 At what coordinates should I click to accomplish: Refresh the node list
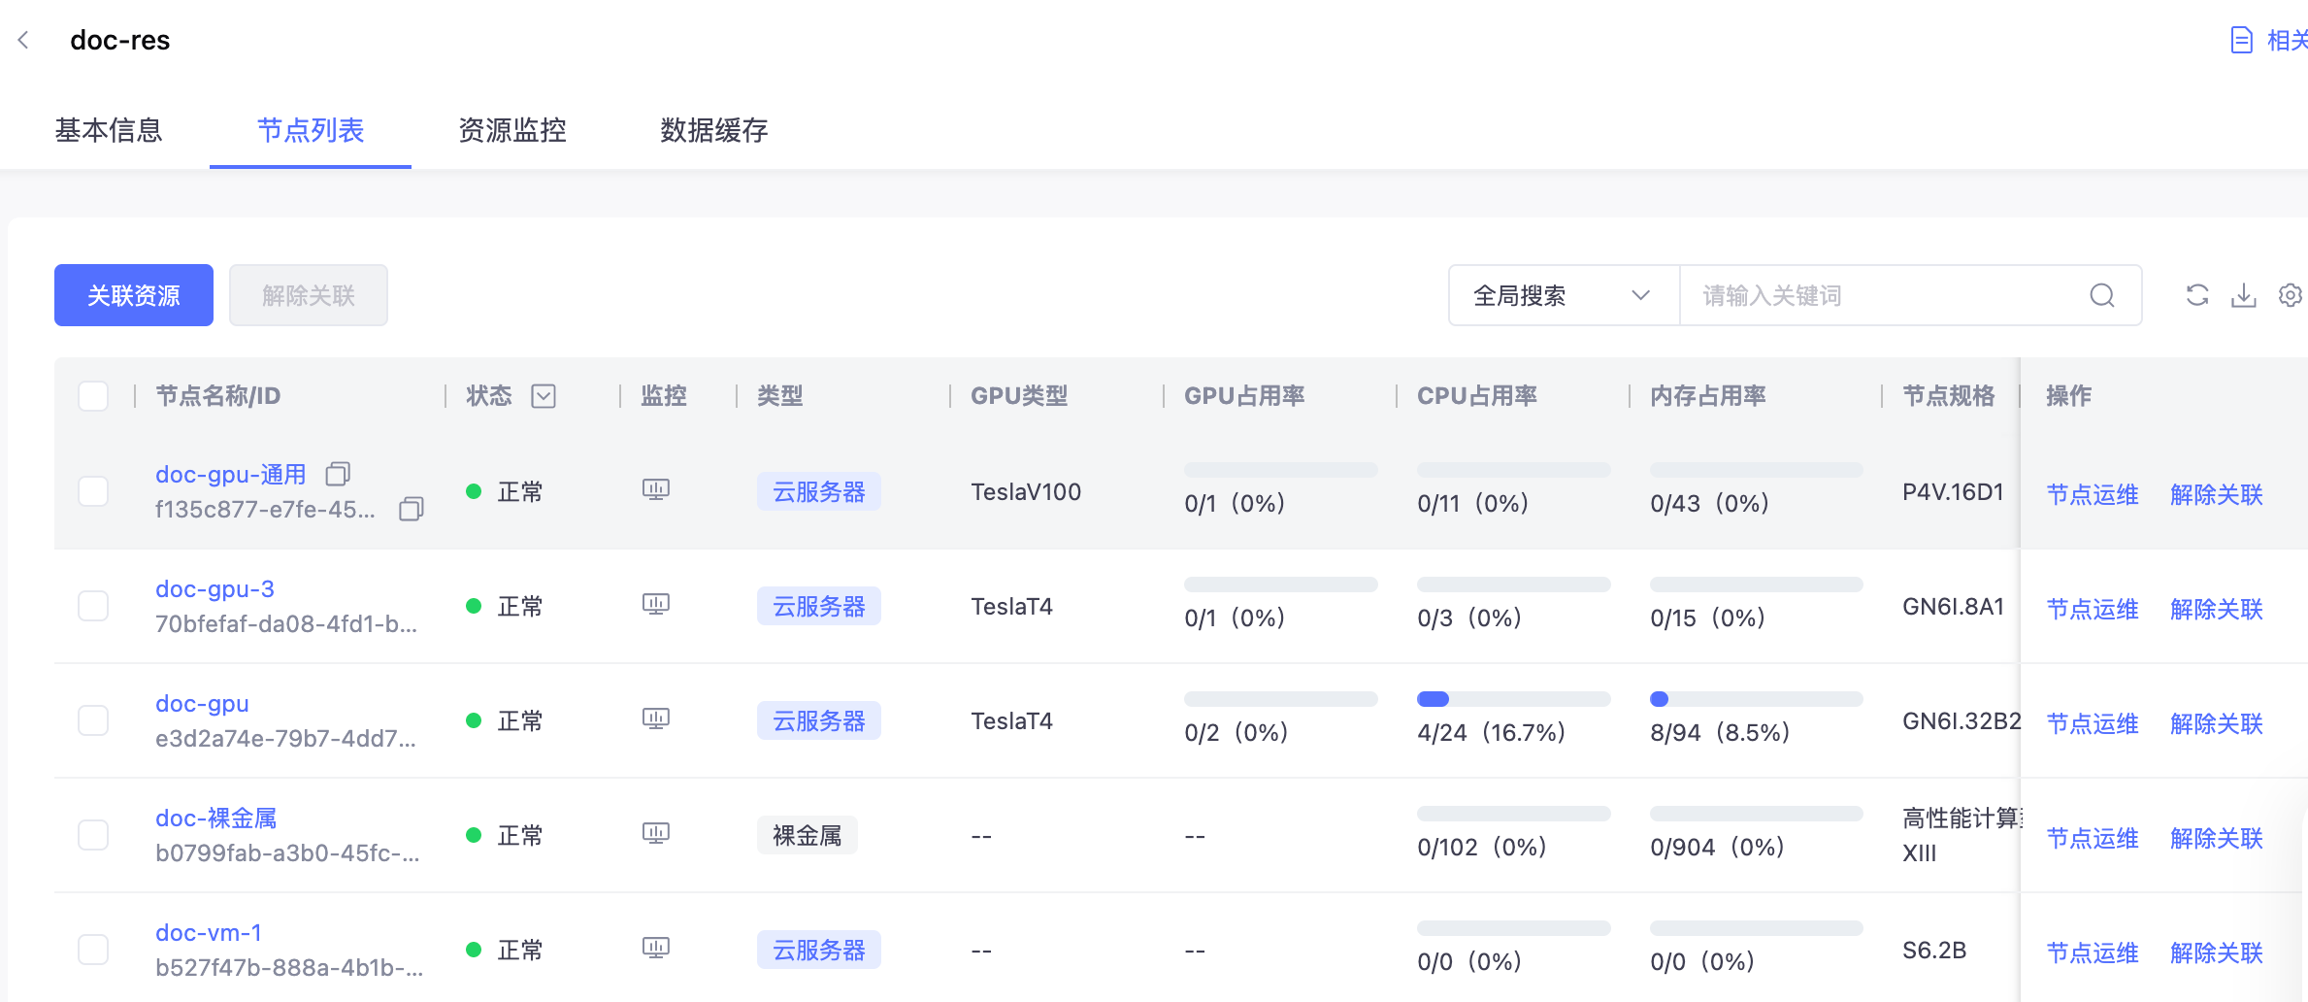[2197, 295]
